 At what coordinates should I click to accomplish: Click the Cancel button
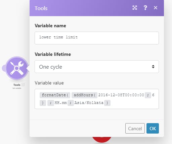point(135,129)
